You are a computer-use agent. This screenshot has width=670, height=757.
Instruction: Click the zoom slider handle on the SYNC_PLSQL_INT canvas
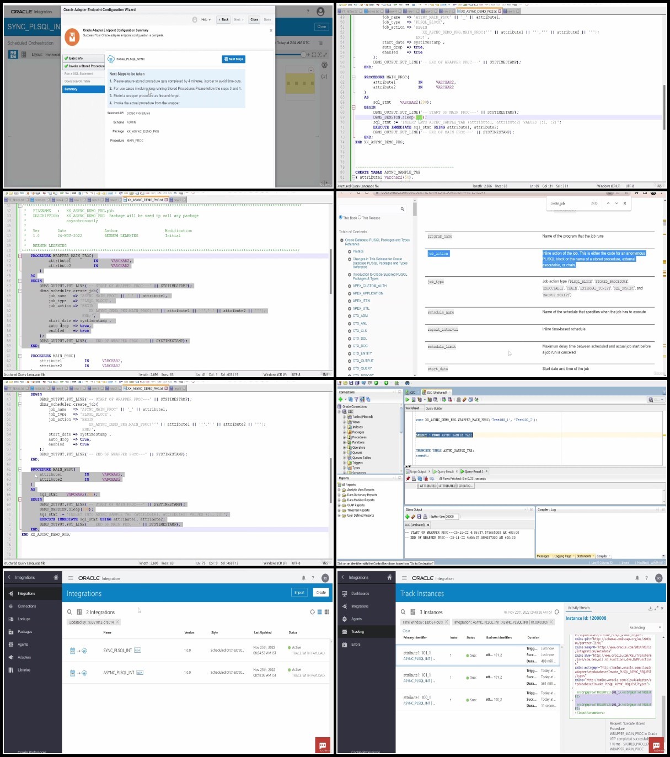pyautogui.click(x=303, y=54)
